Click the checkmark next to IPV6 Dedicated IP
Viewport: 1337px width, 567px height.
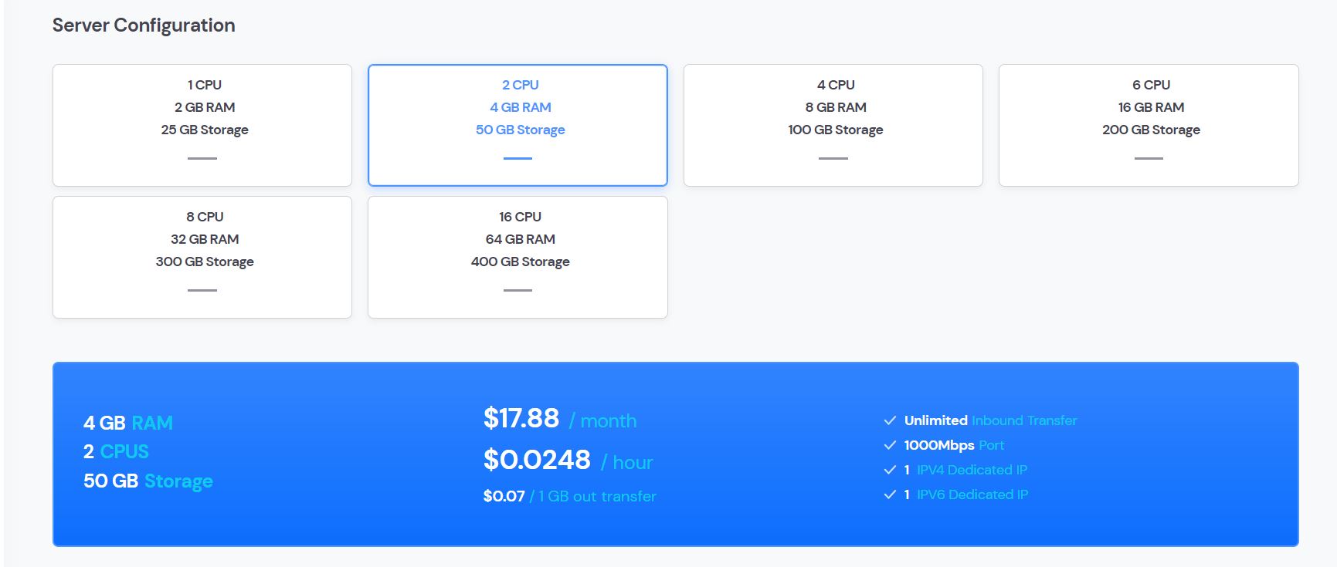click(890, 494)
